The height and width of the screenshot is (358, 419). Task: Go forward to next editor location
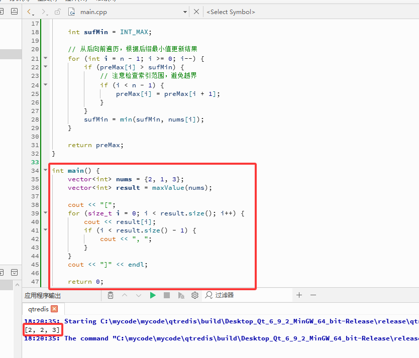pos(43,12)
